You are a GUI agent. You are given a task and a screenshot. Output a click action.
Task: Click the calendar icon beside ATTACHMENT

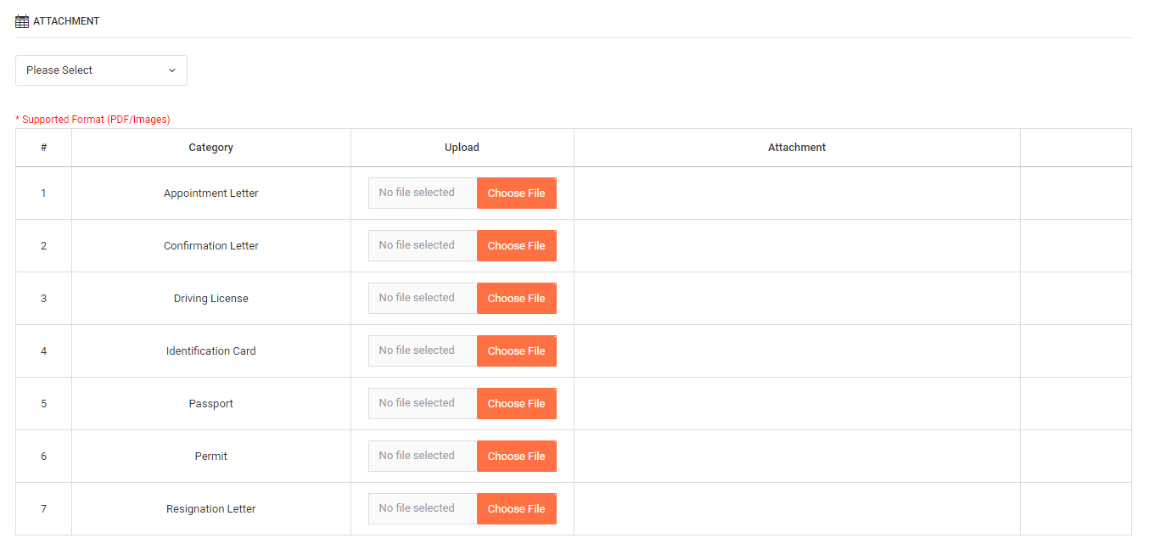pos(21,20)
